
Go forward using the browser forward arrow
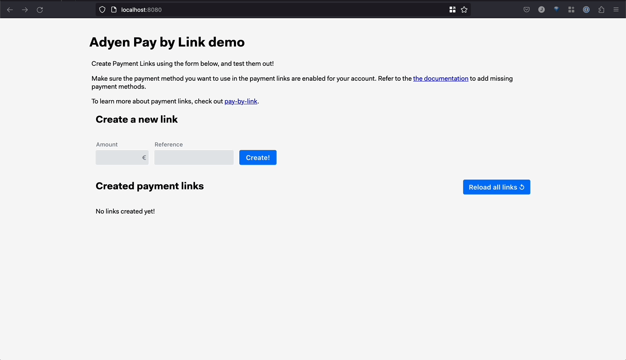click(25, 10)
